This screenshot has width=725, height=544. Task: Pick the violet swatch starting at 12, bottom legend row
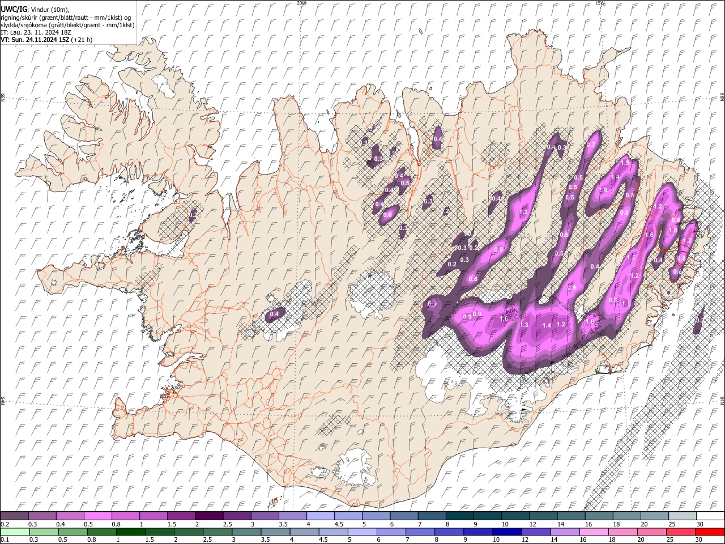[x=536, y=532]
